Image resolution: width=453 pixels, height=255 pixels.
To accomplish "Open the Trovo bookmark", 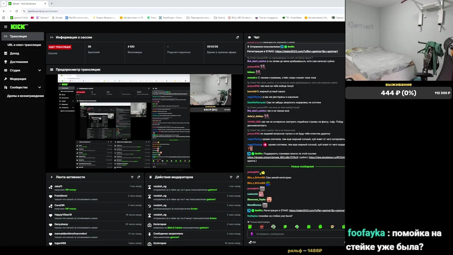I will [x=151, y=17].
